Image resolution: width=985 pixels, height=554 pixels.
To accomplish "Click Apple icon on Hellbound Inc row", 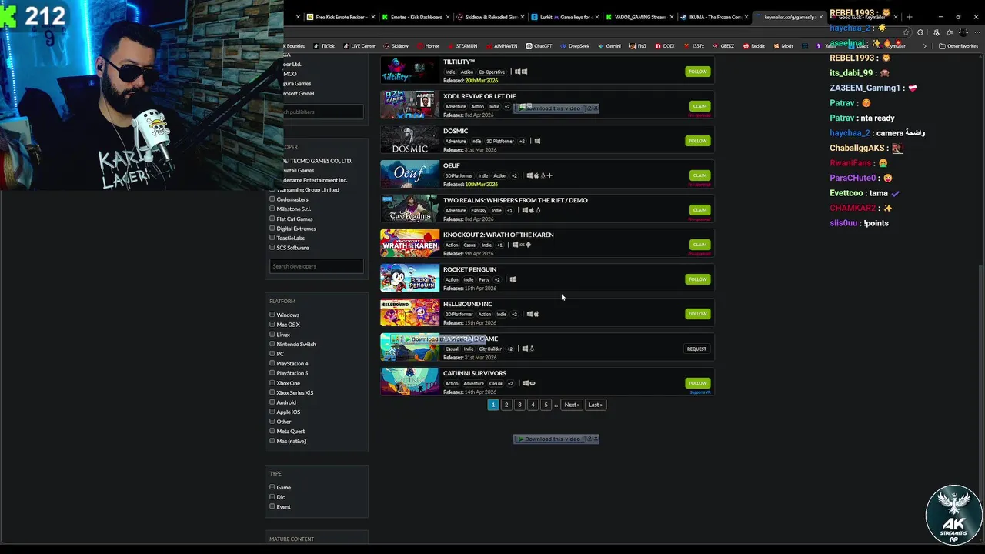I will (536, 314).
